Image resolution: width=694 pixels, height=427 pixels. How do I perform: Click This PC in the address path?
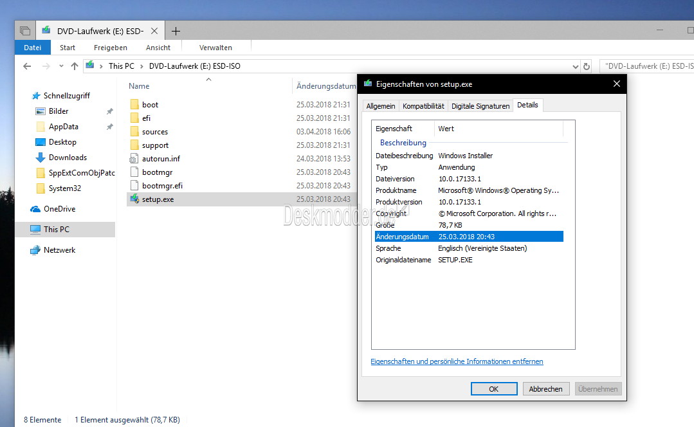pos(122,66)
